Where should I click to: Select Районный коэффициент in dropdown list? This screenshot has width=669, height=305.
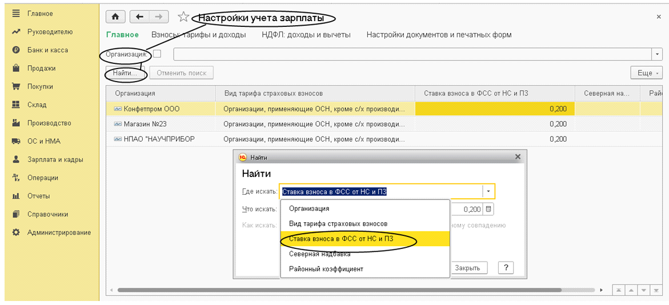point(326,269)
